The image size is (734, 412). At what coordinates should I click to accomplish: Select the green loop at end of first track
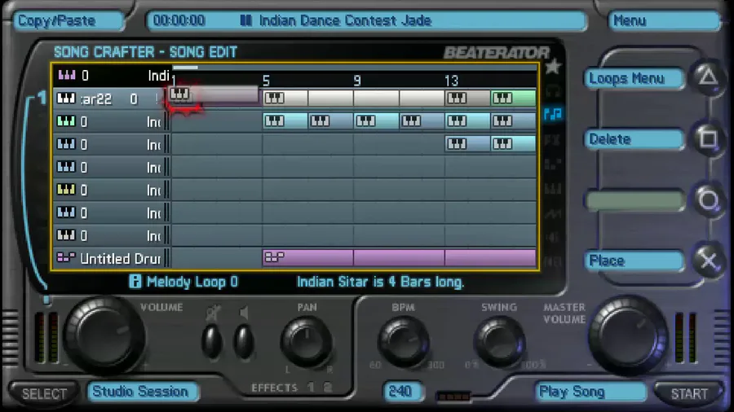click(x=514, y=98)
